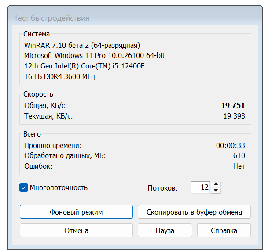
Task: Click the 16 ГБ DDR4 memory line
Action: tap(59, 77)
